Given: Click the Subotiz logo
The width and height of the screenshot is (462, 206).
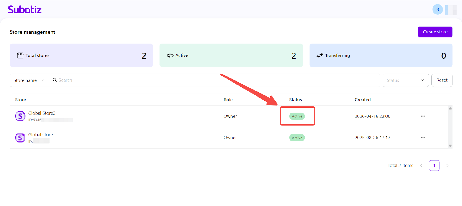Looking at the screenshot, I should [25, 10].
